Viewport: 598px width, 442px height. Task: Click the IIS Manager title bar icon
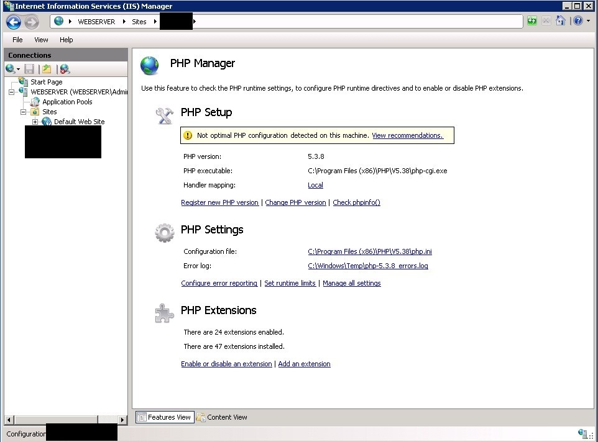(x=9, y=6)
